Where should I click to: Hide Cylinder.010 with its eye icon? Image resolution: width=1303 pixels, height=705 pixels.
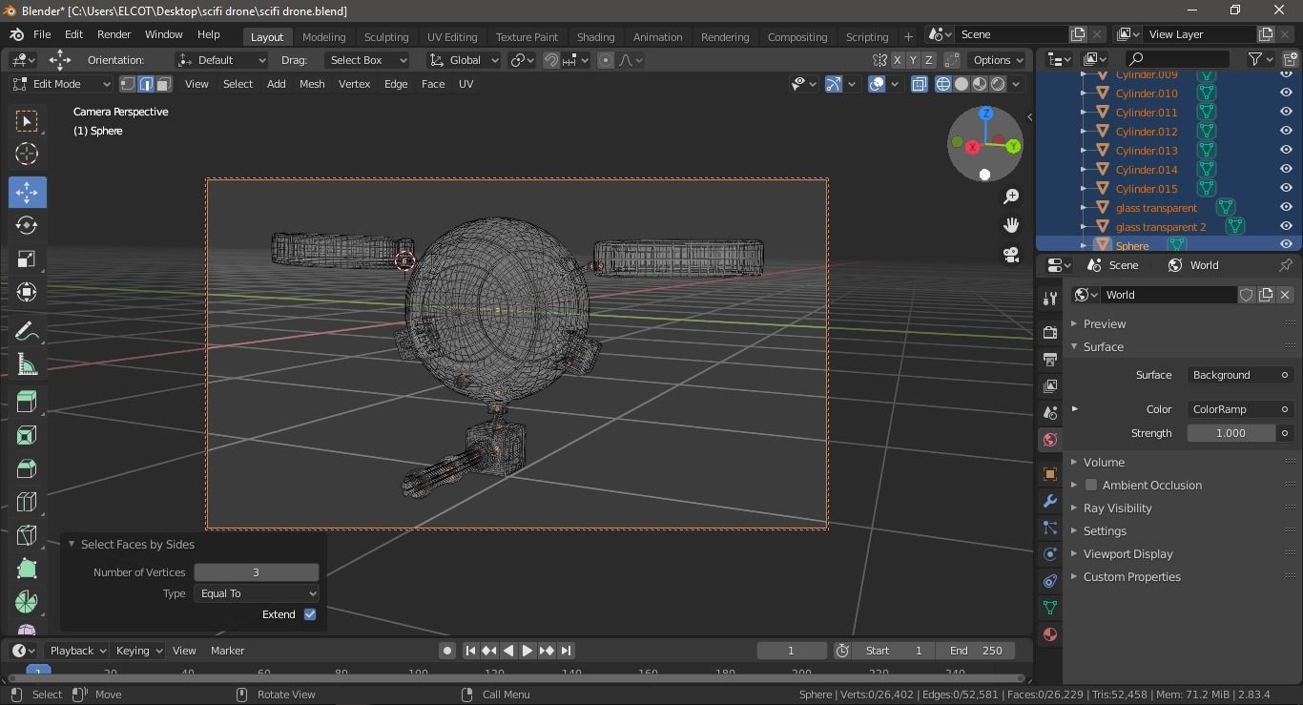1286,93
